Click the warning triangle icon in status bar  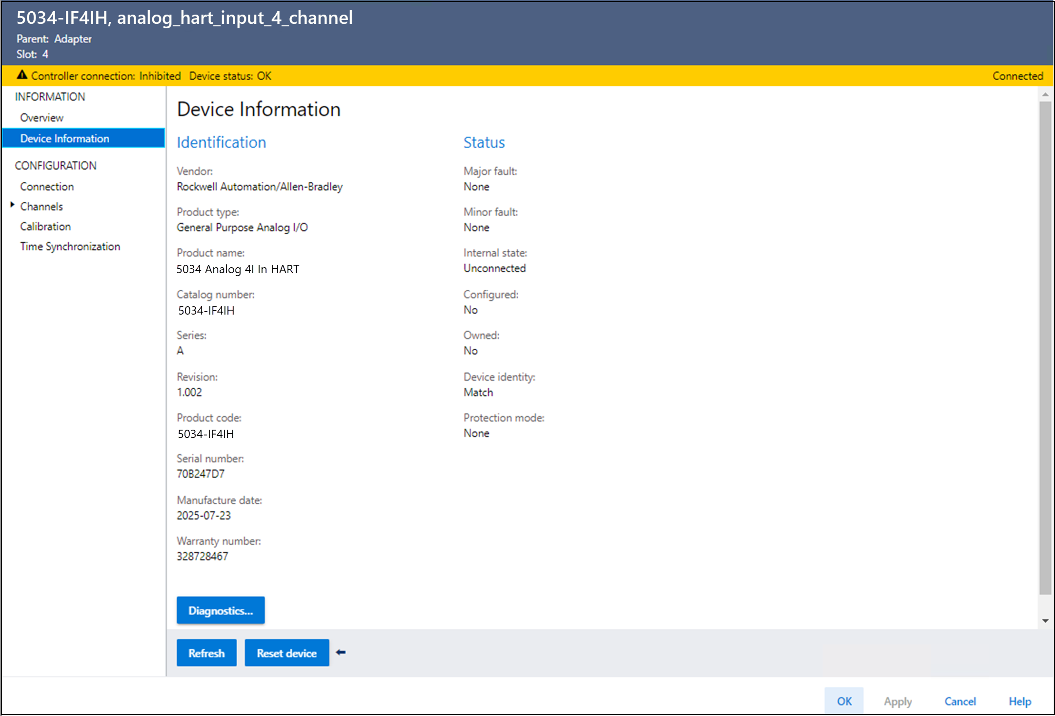22,75
